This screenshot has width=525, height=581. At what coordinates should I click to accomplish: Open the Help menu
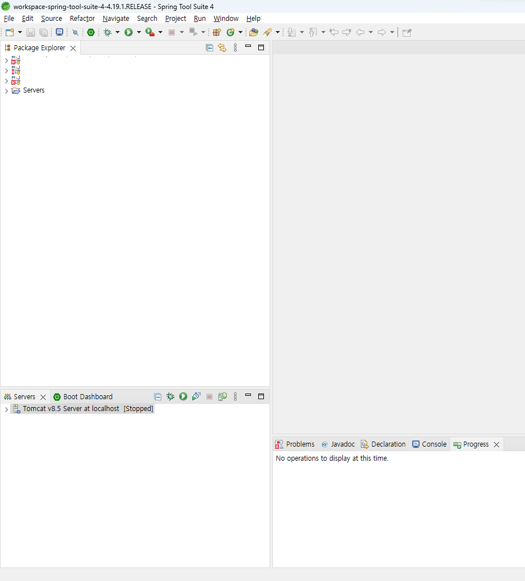[x=253, y=19]
